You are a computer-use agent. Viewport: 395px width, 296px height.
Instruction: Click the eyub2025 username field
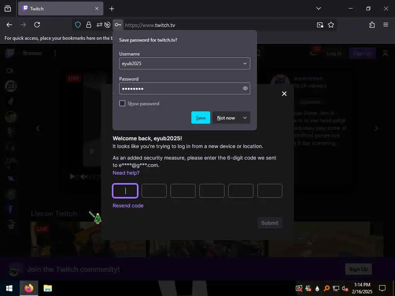184,64
